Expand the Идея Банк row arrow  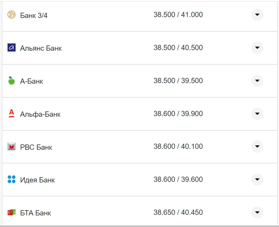(x=257, y=180)
